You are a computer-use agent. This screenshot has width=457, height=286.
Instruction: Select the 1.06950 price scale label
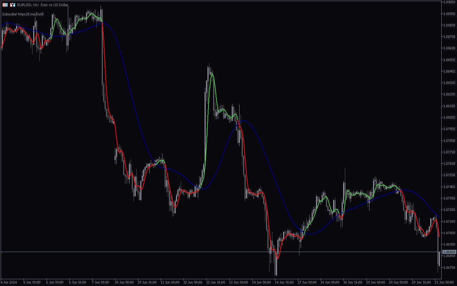pyautogui.click(x=449, y=244)
